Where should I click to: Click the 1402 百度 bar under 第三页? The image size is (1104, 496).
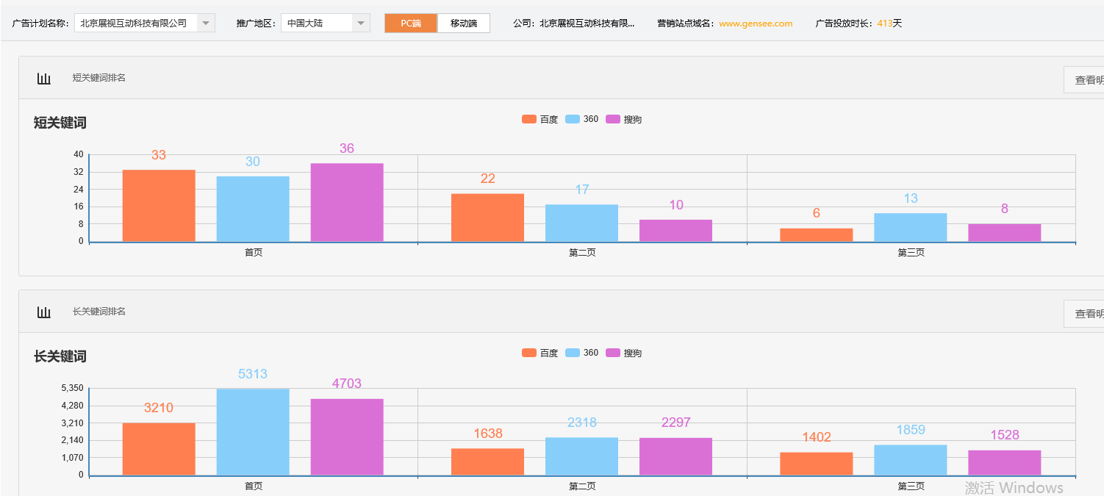817,463
